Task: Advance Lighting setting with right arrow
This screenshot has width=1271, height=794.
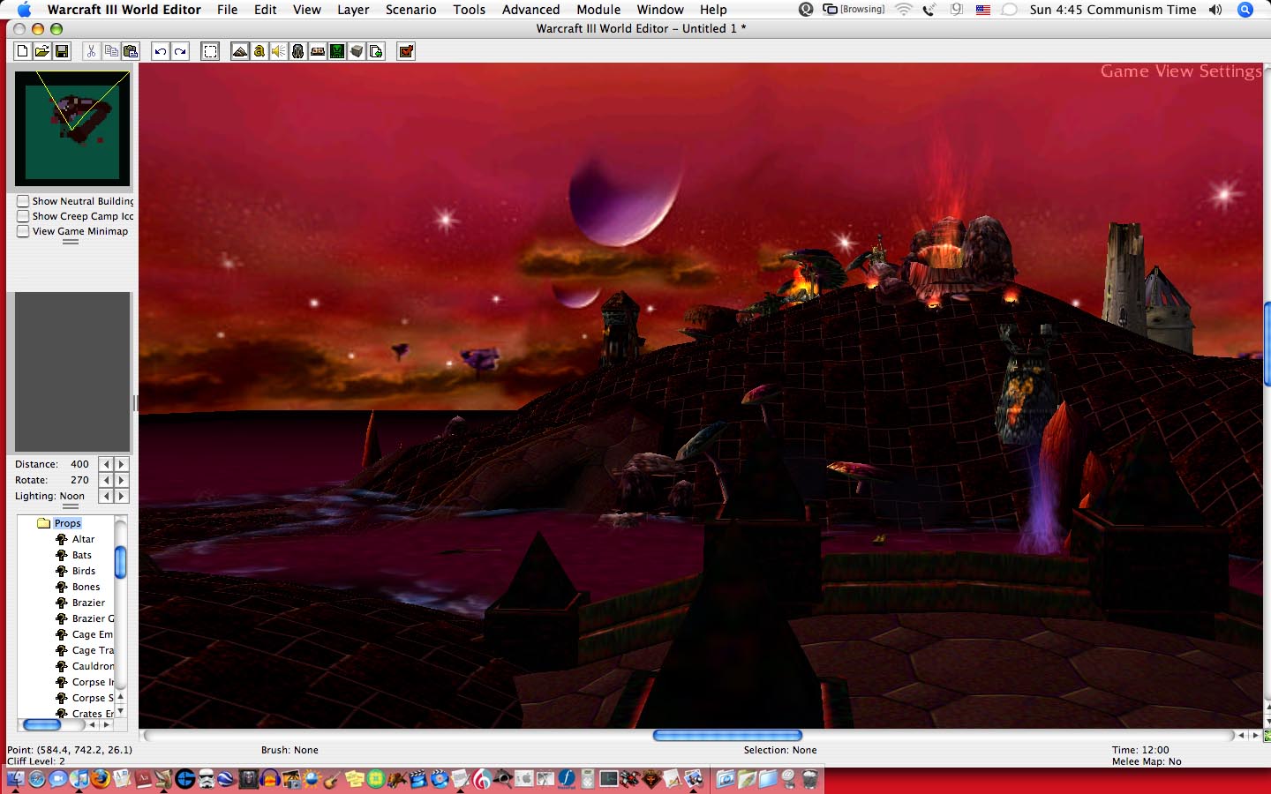Action: click(x=122, y=496)
